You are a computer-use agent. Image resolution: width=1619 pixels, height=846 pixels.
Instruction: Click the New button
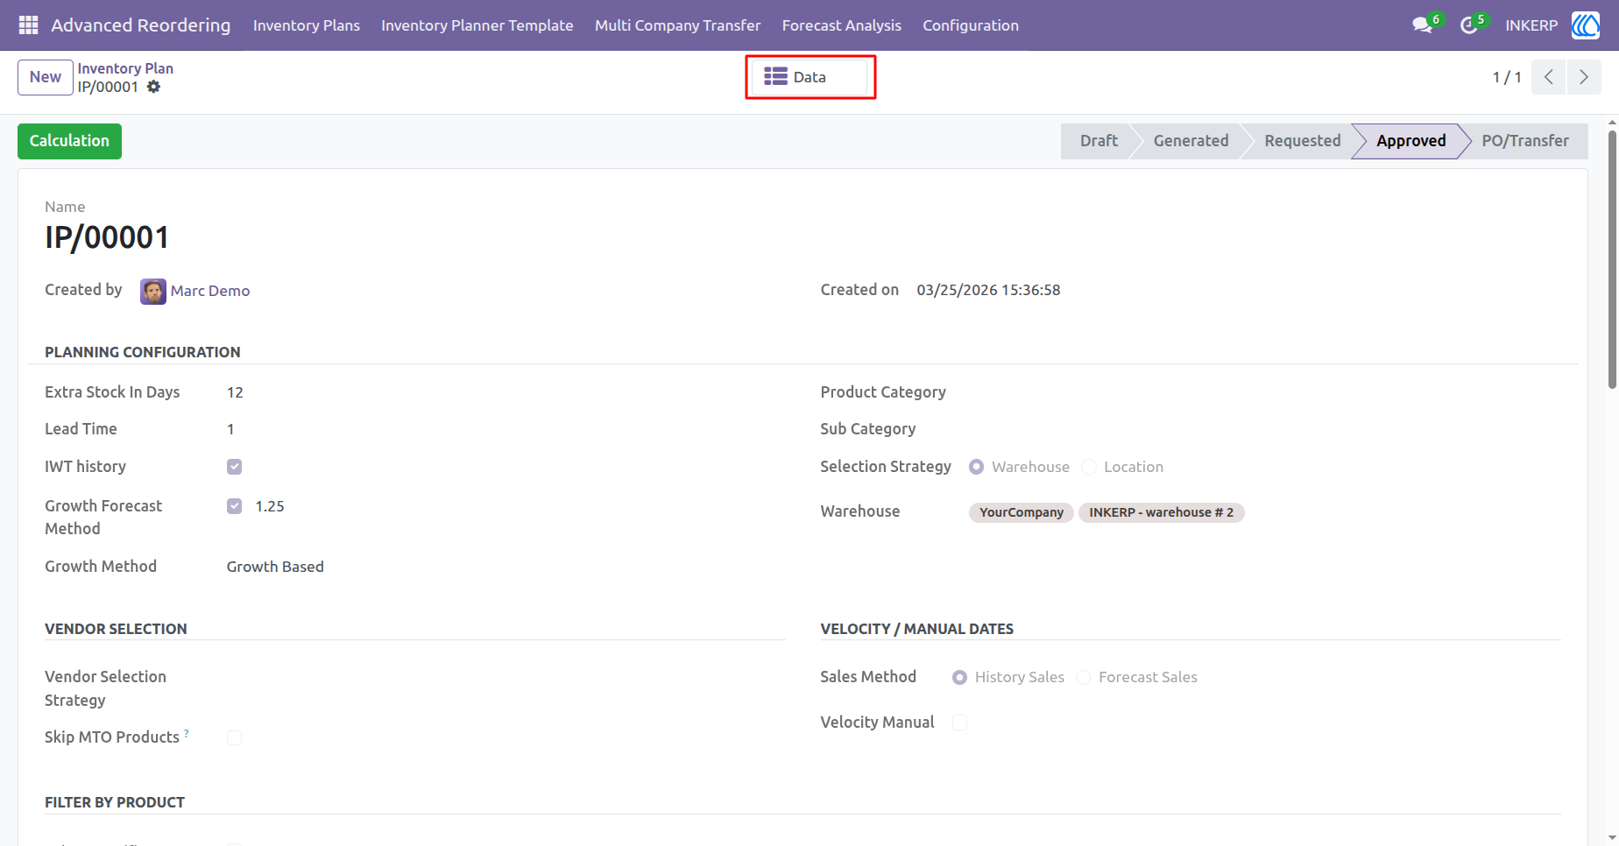(46, 77)
